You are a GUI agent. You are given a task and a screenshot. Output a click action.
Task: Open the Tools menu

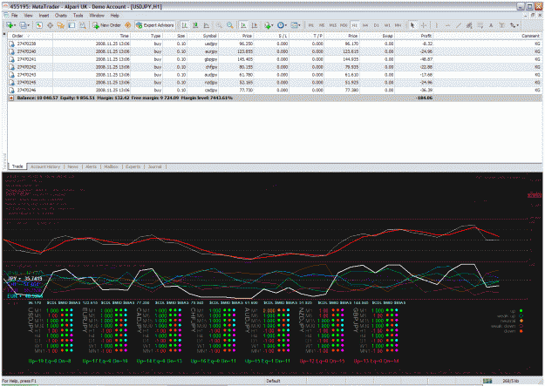(x=78, y=16)
